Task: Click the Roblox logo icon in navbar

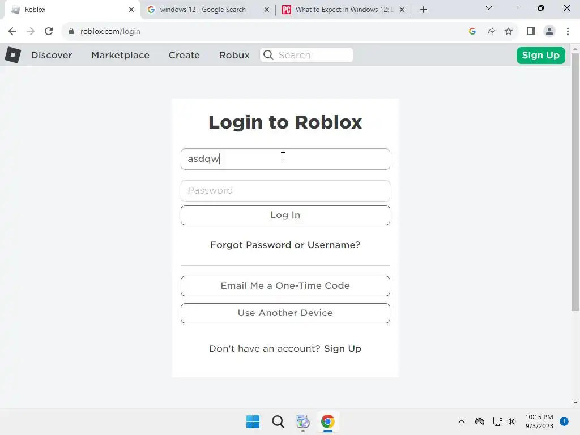Action: tap(13, 55)
